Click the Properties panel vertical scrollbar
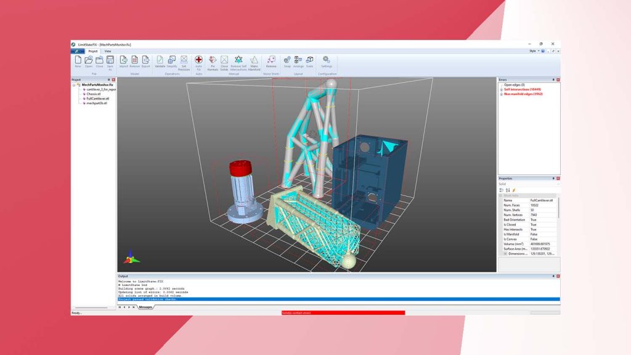The height and width of the screenshot is (355, 631). click(558, 208)
